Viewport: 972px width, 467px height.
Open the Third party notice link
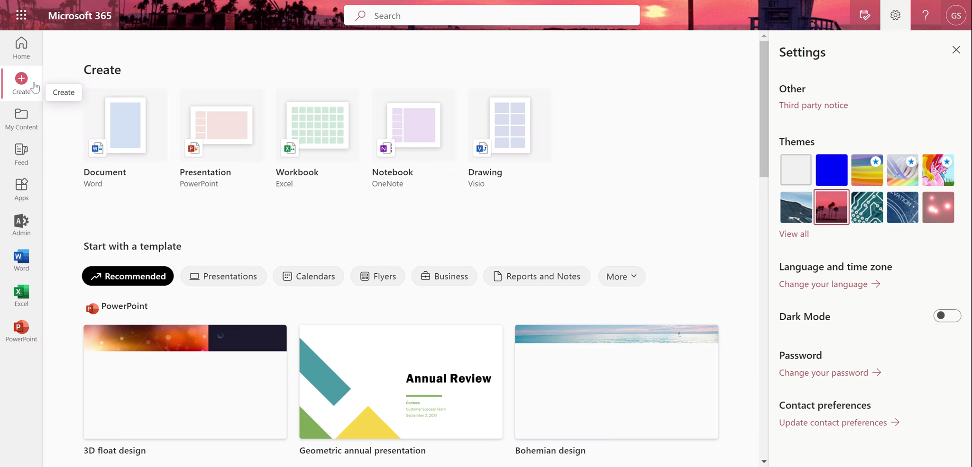pos(813,105)
